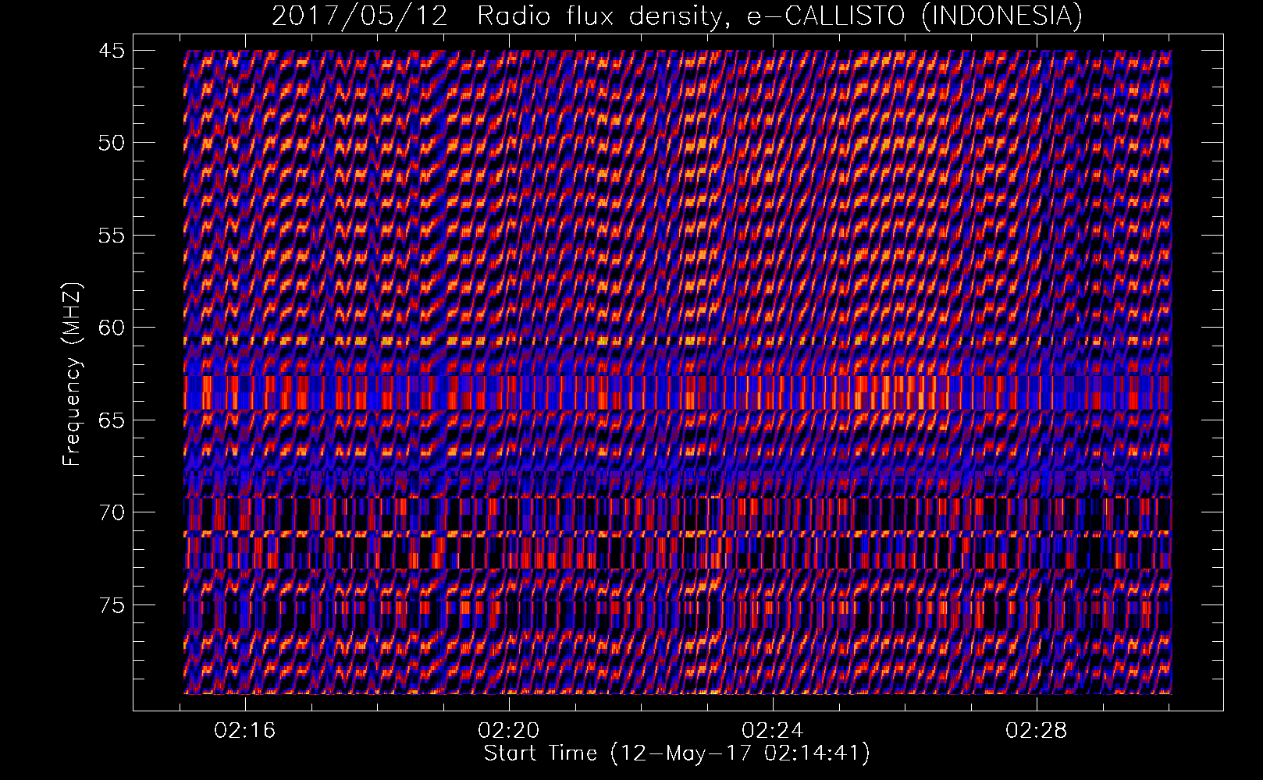The width and height of the screenshot is (1263, 780).
Task: Click the 65 frequency tick label
Action: (x=110, y=420)
